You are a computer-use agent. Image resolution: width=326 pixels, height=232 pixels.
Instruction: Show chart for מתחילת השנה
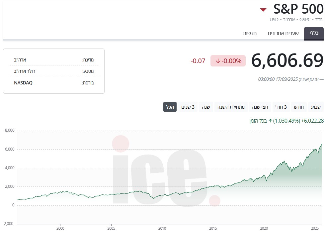pos(231,107)
